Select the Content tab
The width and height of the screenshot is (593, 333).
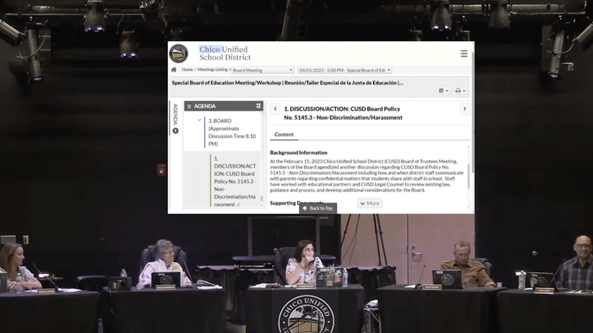[284, 135]
